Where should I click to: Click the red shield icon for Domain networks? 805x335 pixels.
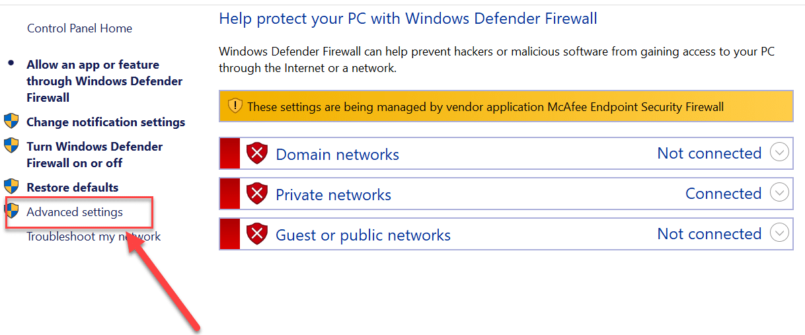257,154
